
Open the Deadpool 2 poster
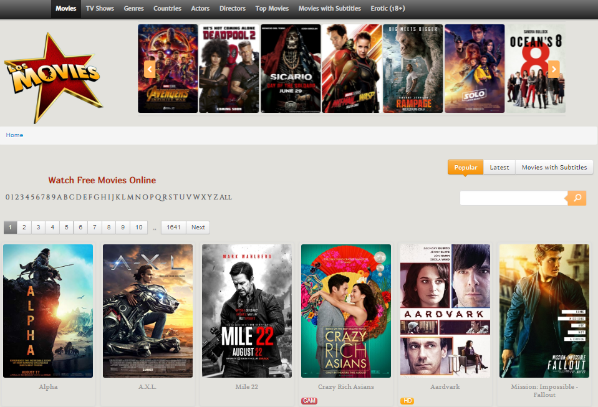click(229, 69)
